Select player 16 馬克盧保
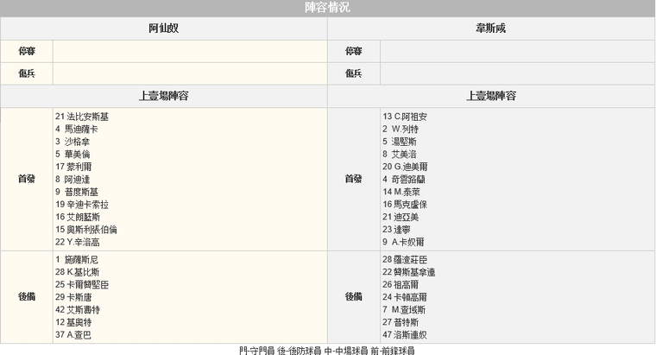The image size is (656, 355). 405,205
